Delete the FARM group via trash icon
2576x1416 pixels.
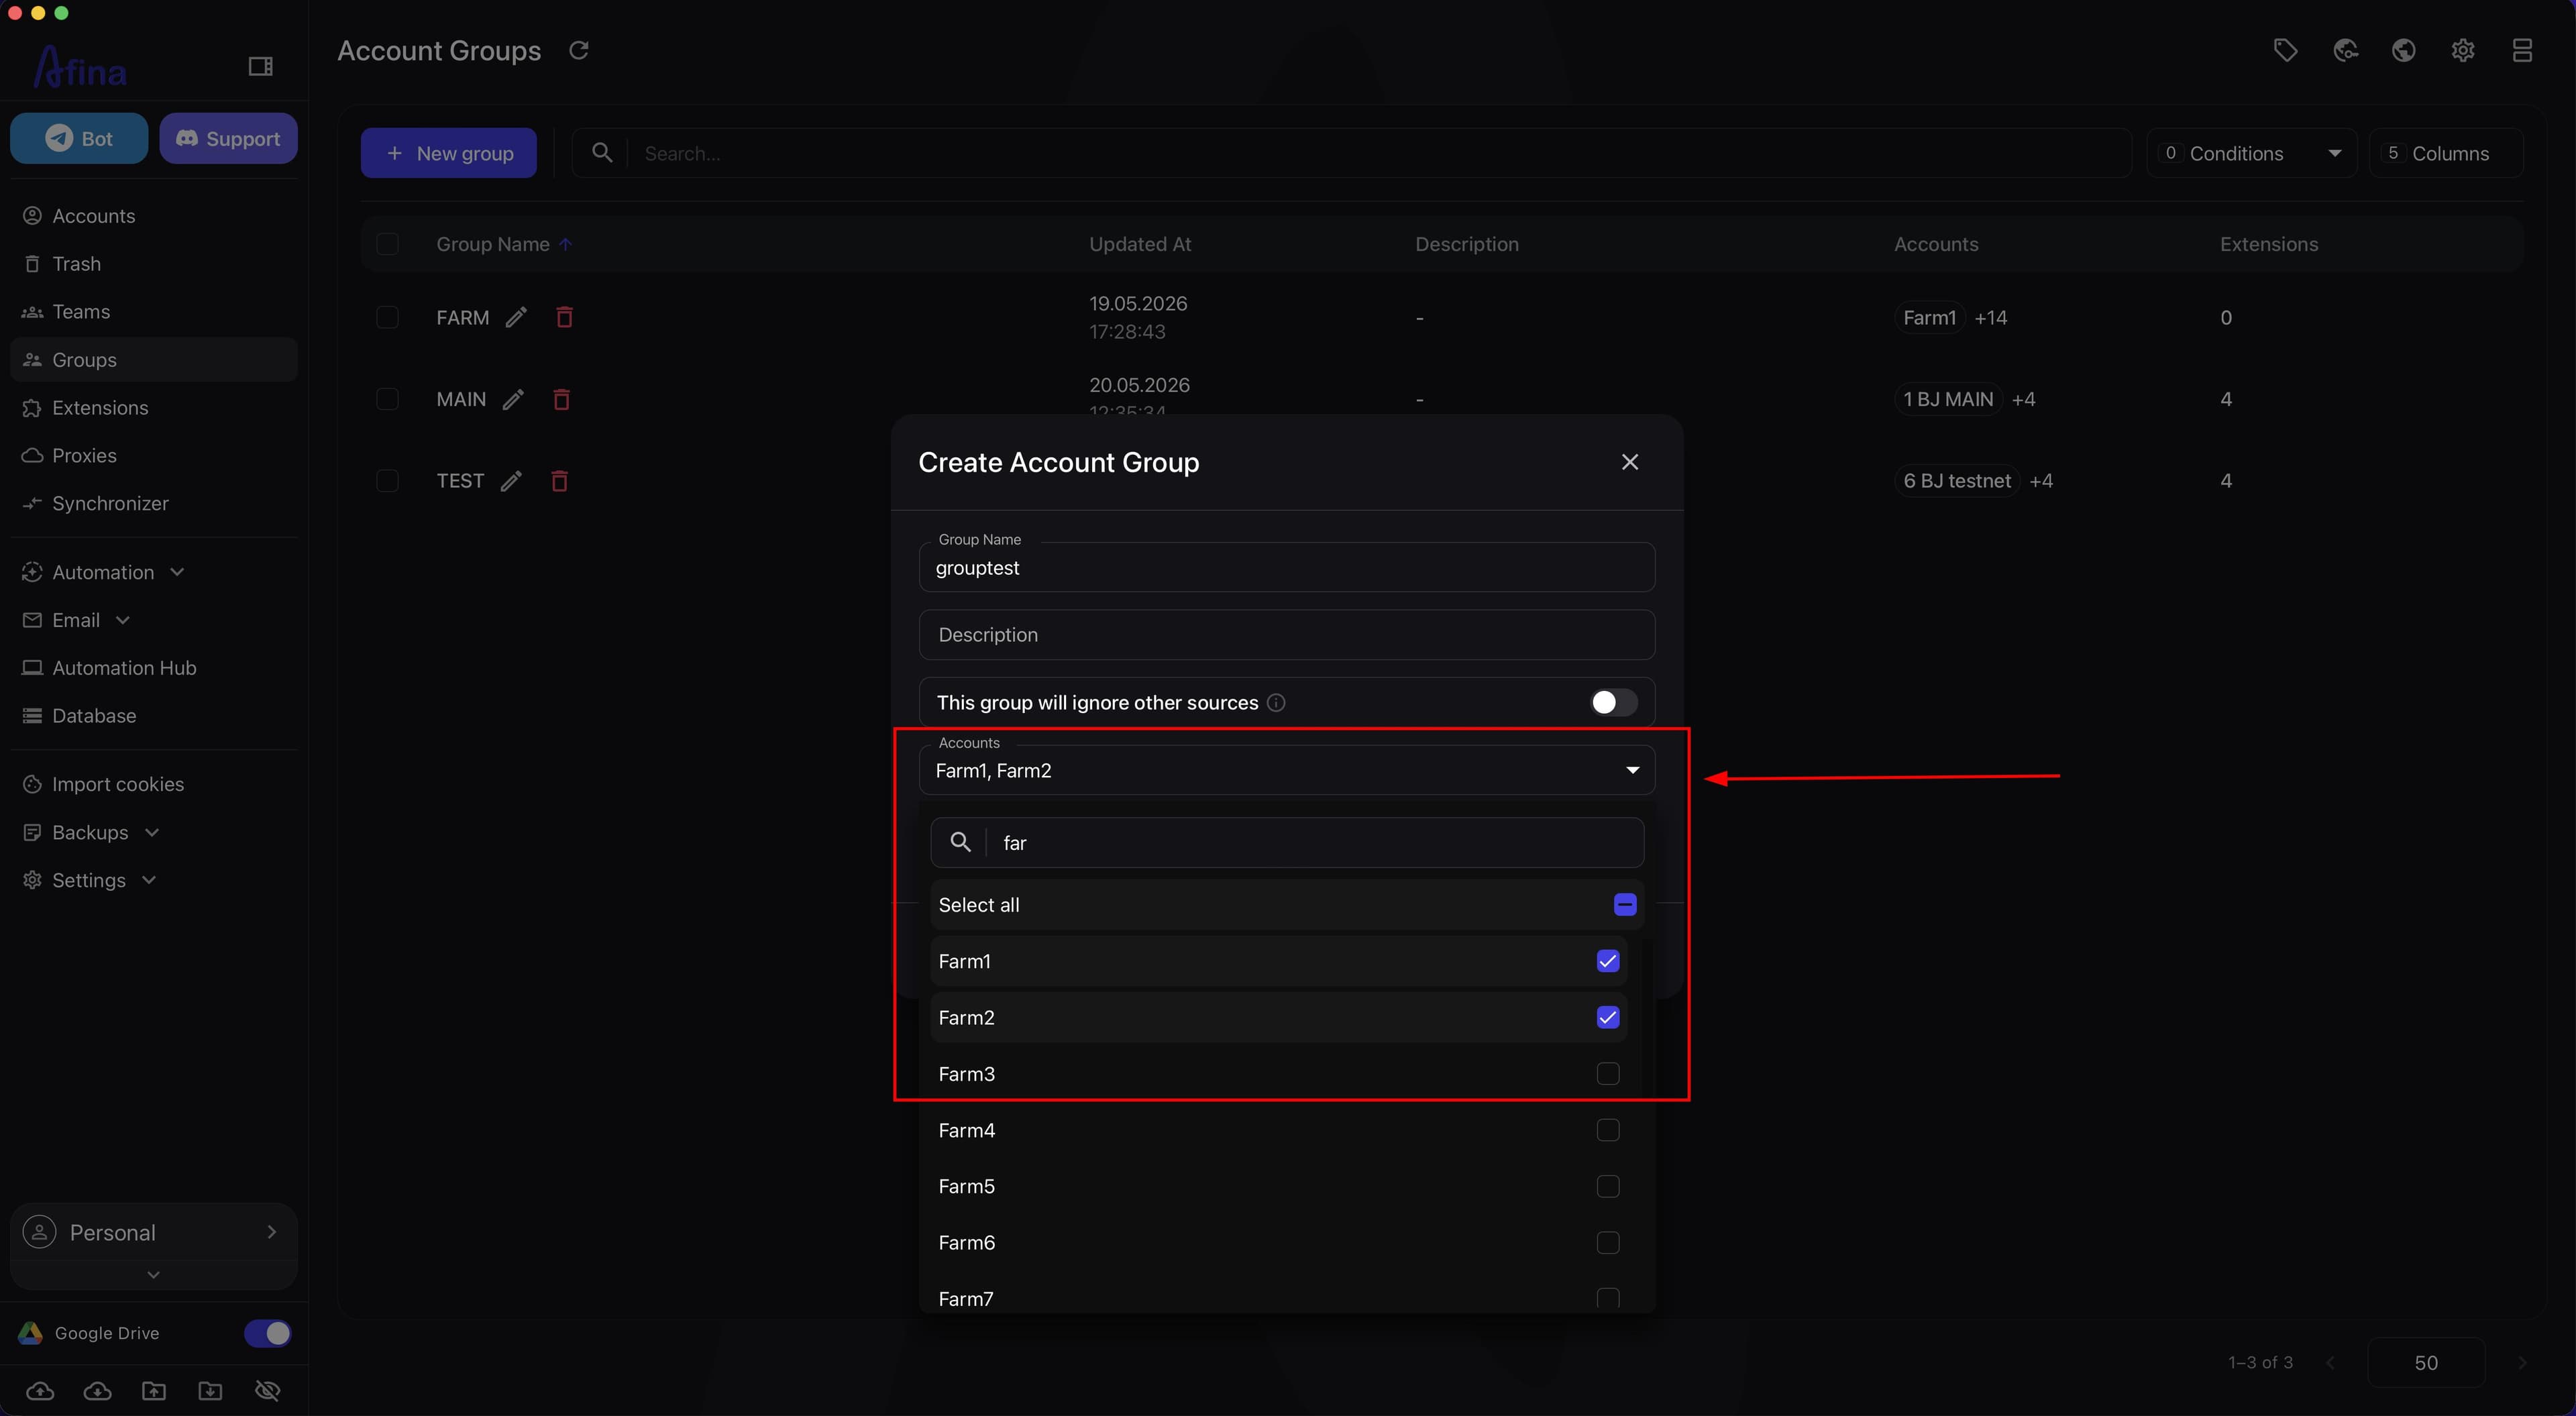564,318
